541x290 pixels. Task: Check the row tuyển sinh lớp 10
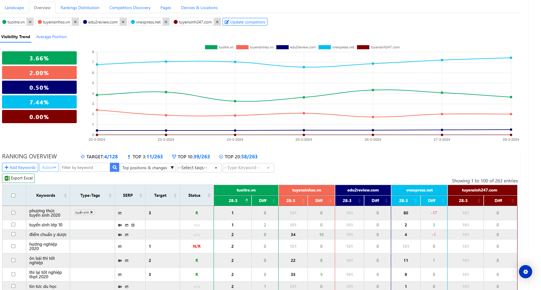(13, 225)
